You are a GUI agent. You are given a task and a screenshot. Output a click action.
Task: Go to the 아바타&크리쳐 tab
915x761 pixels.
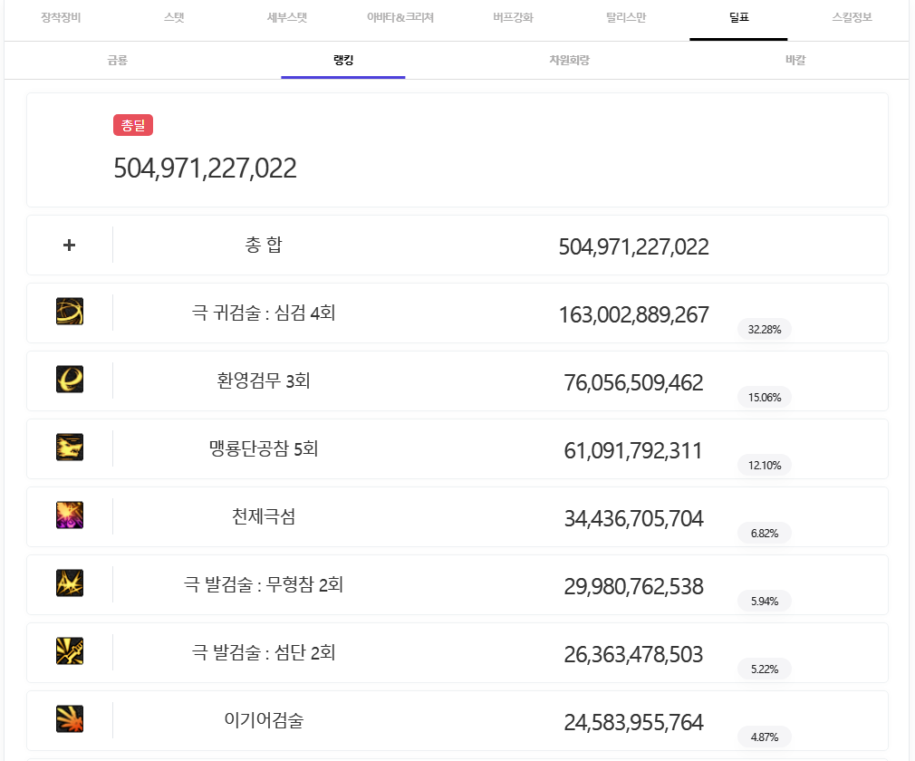coord(400,18)
